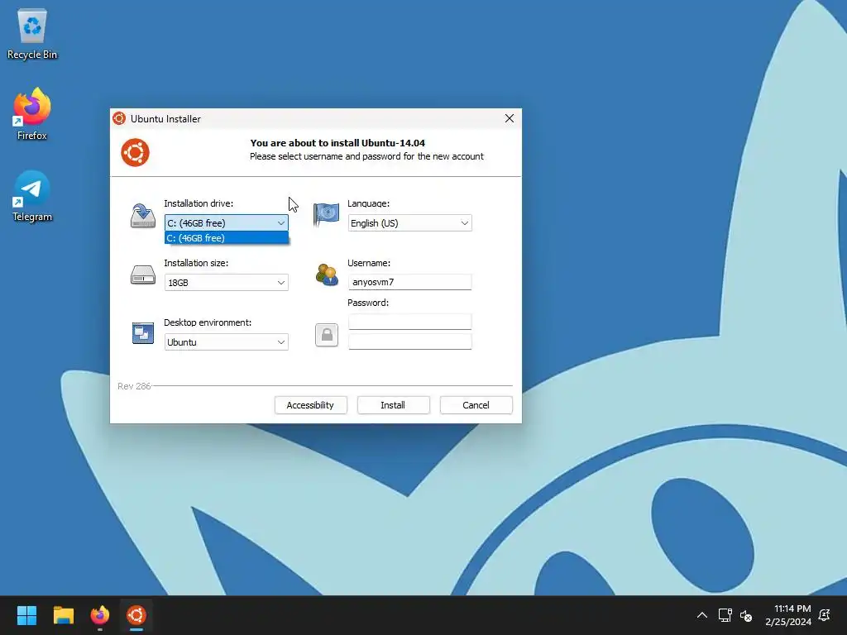This screenshot has width=847, height=635.
Task: Click the Ubuntu Installer title bar icon
Action: (119, 118)
